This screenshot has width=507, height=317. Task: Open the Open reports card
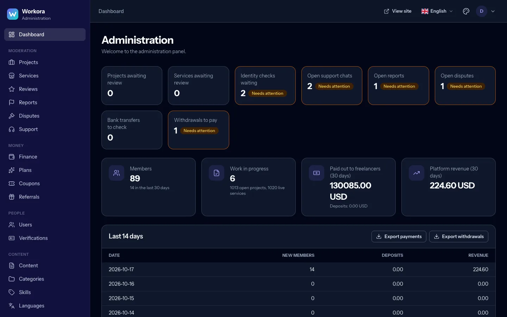coord(399,86)
